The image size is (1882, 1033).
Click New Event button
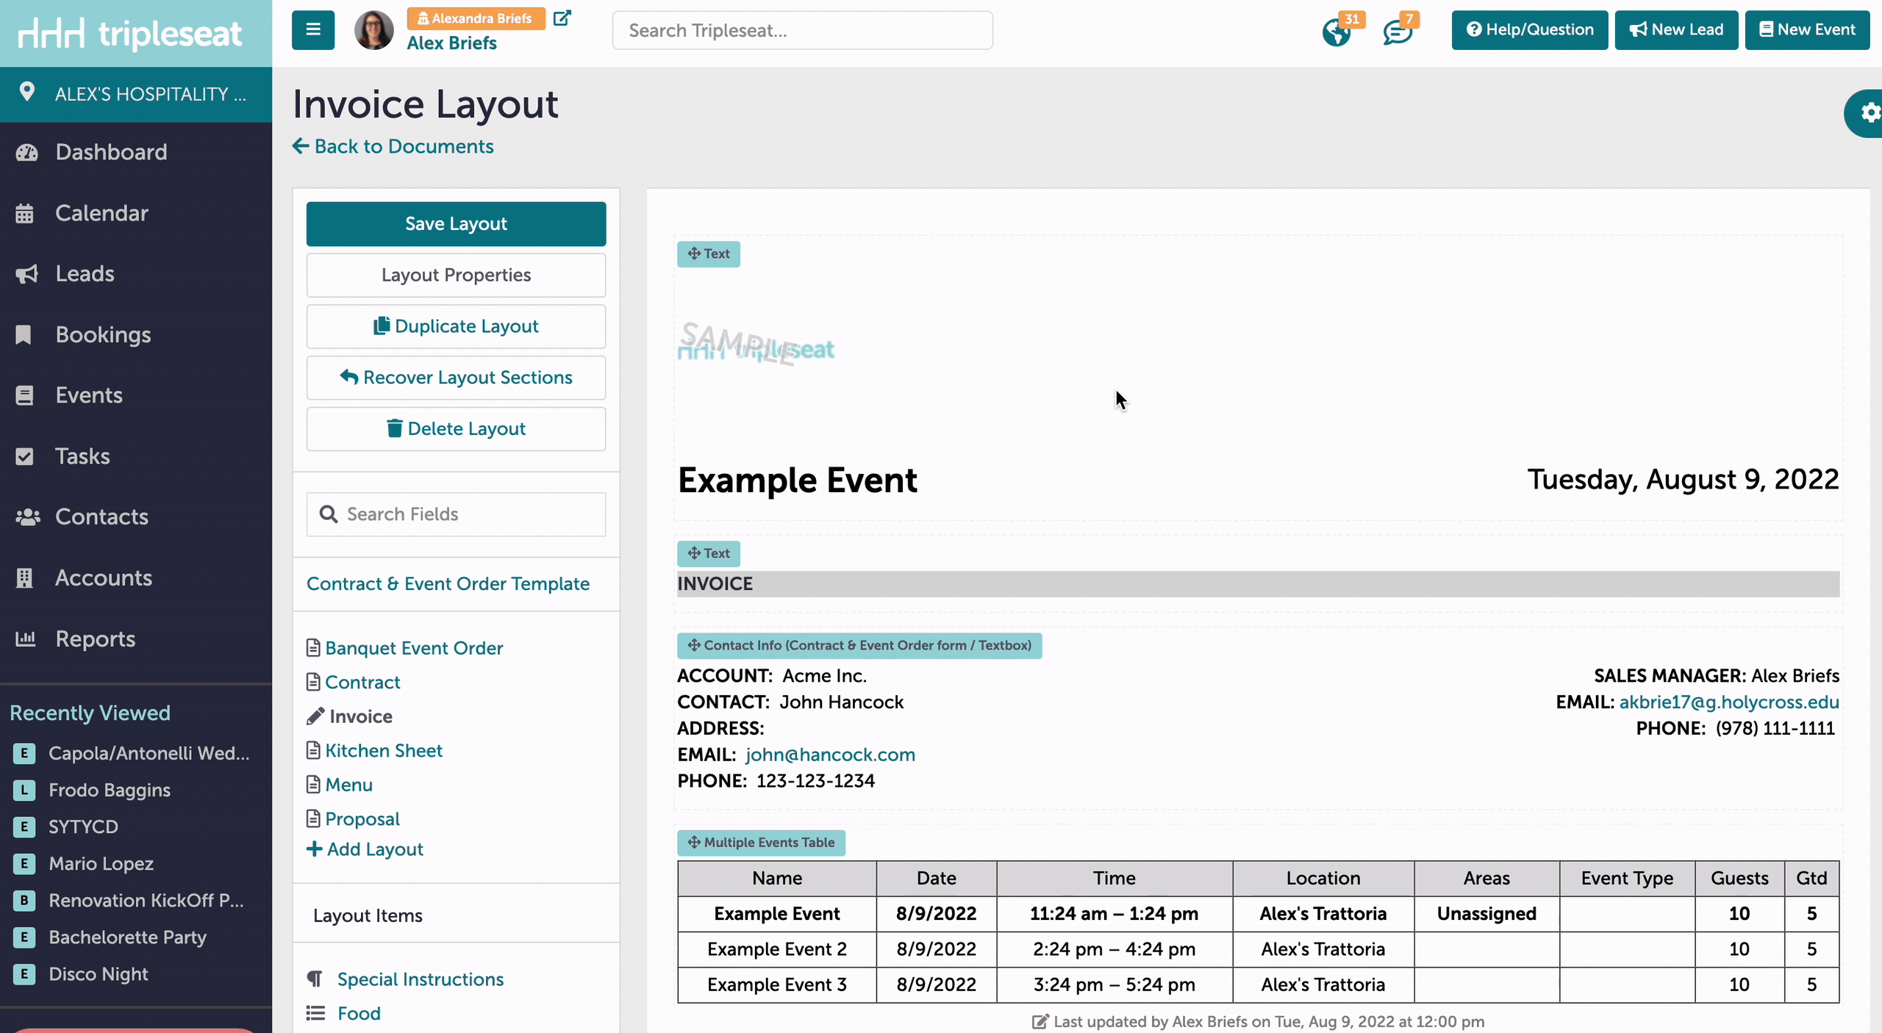1807,30
